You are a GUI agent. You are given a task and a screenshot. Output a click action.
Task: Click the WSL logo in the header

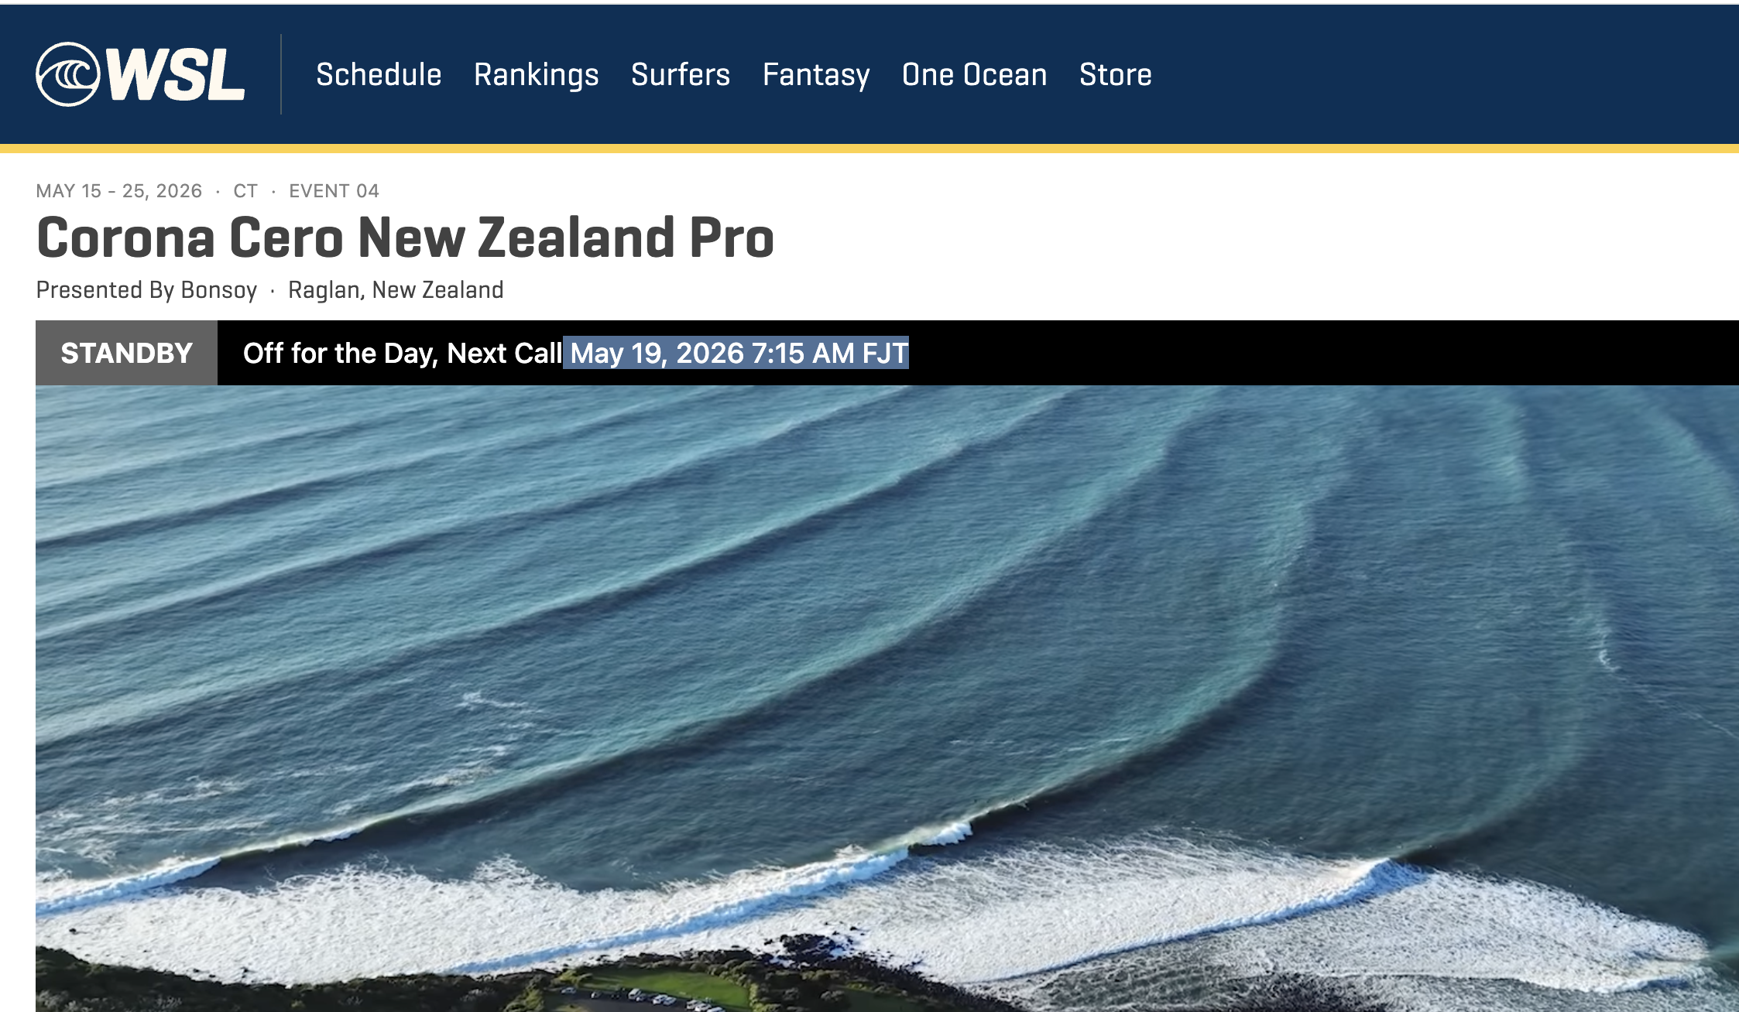click(140, 74)
